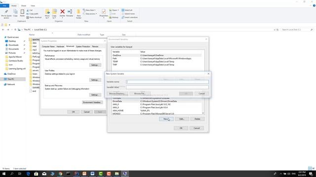Viewport: 316px width, 177px height.
Task: Click Select all in ribbon
Action: 127,10
